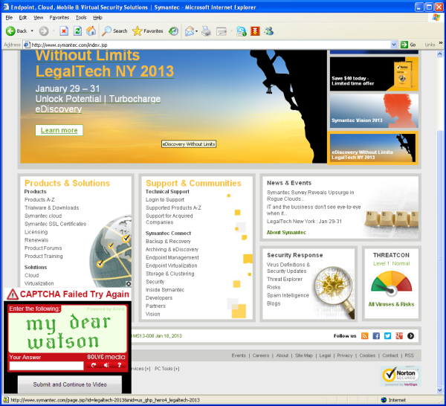Close the CAPTCHA popup via small X icon
This screenshot has width=446, height=406.
(129, 283)
